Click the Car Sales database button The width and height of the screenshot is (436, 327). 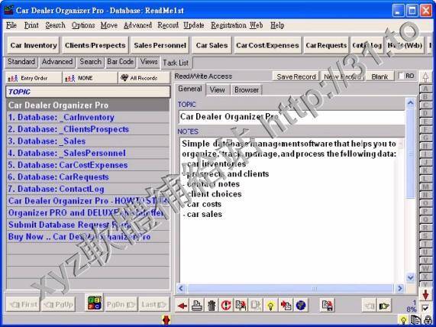click(212, 45)
